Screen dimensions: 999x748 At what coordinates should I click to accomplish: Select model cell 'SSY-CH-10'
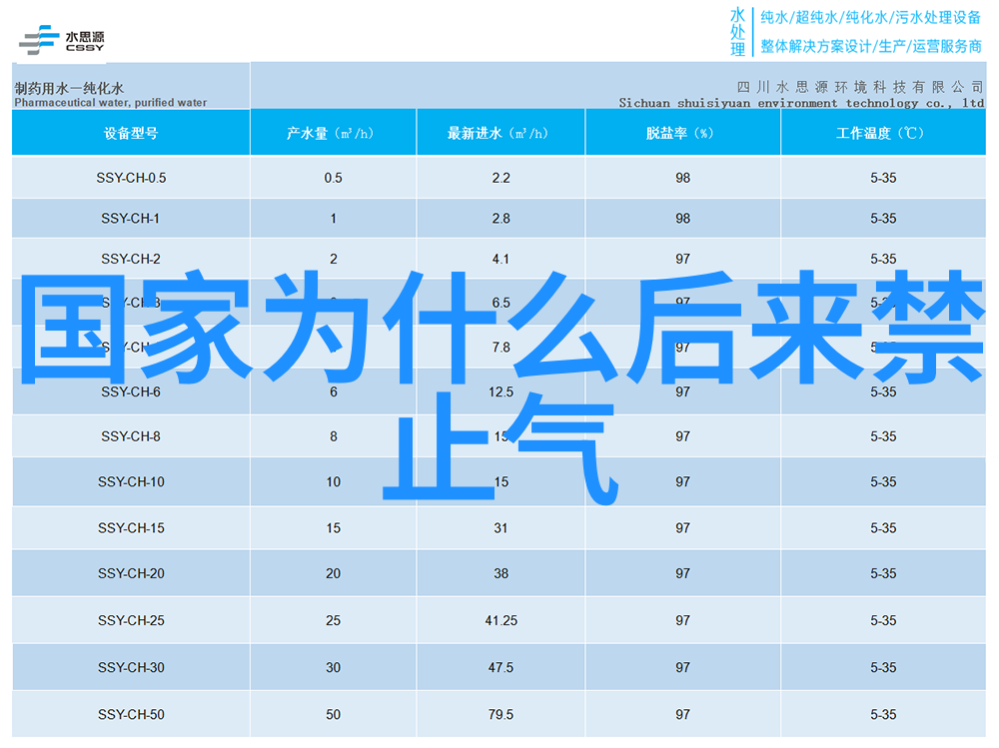131,481
